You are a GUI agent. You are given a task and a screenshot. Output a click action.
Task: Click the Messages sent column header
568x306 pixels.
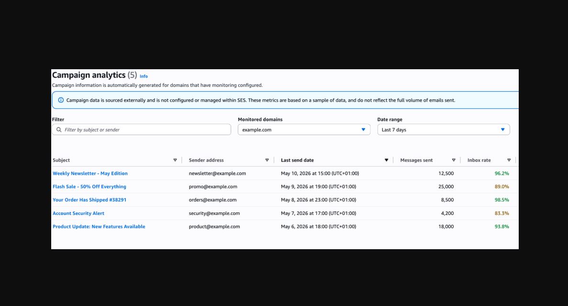click(x=416, y=160)
